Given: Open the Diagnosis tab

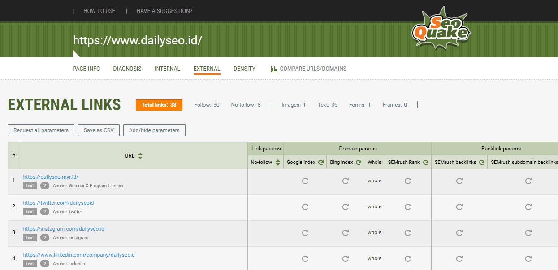Looking at the screenshot, I should coord(127,69).
